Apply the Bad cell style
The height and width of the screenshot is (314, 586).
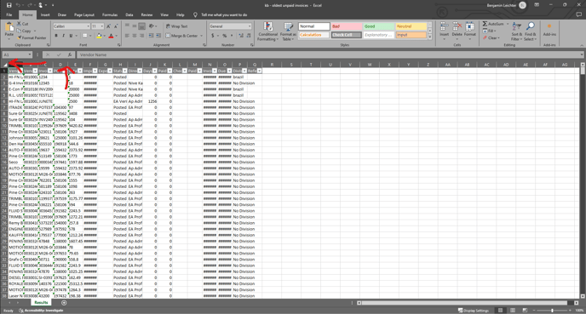(x=347, y=26)
